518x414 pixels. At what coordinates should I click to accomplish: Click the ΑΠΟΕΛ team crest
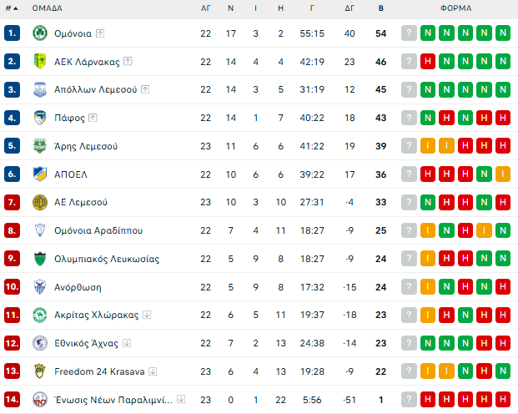39,174
